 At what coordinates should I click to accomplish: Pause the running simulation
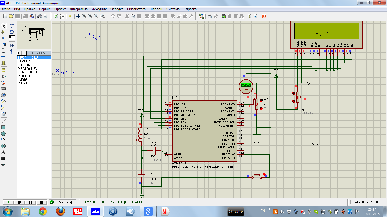click(x=31, y=202)
